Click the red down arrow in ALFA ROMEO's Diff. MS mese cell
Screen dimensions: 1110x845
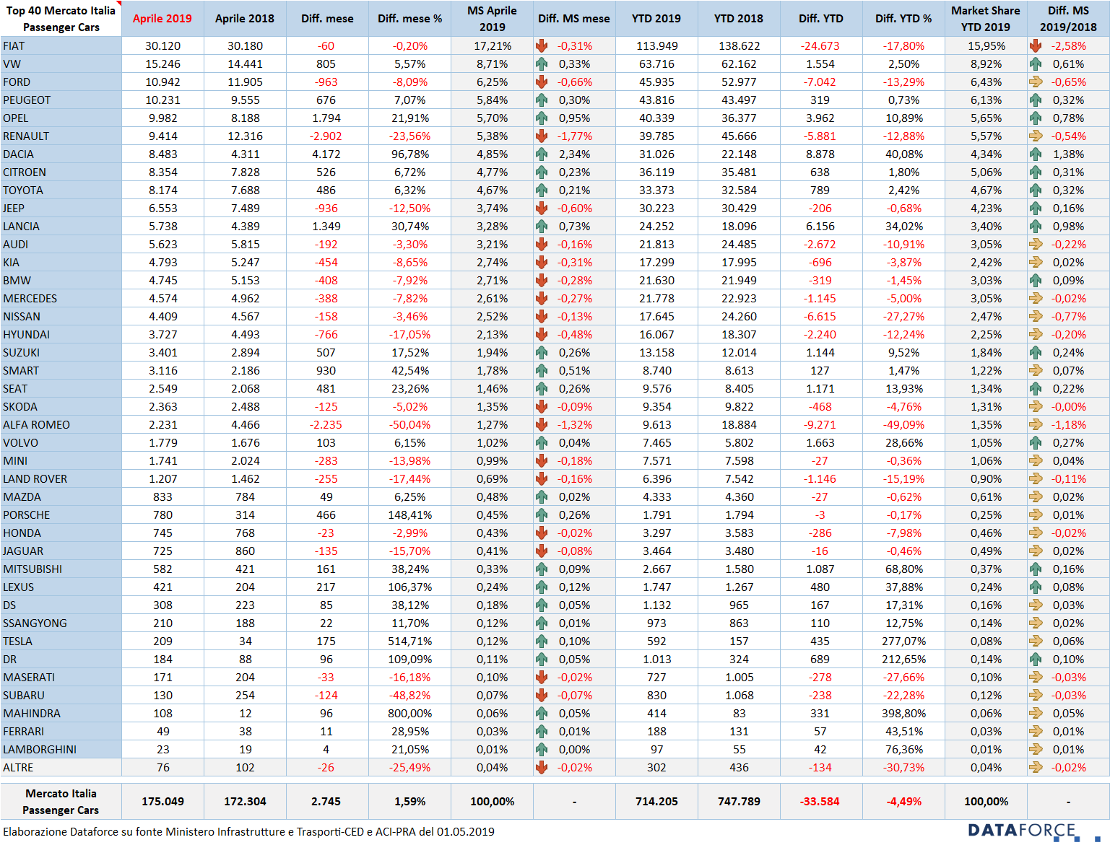point(542,424)
